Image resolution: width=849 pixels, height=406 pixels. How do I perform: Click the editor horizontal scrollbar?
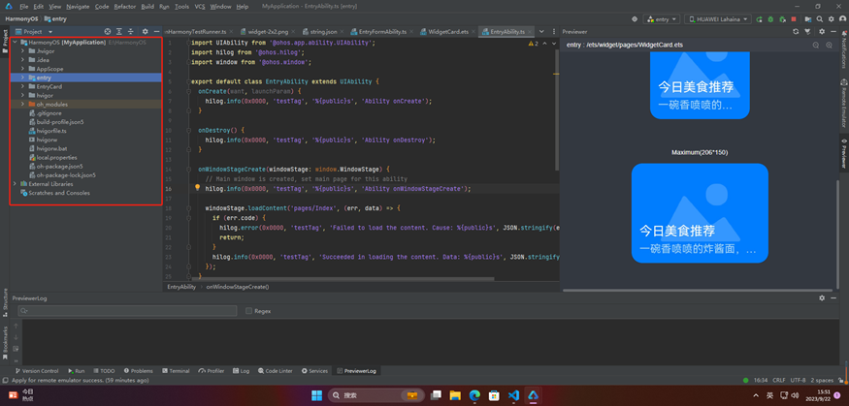pos(343,279)
